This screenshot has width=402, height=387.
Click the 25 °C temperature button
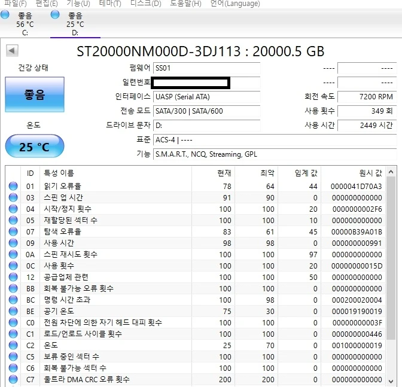[x=35, y=147]
